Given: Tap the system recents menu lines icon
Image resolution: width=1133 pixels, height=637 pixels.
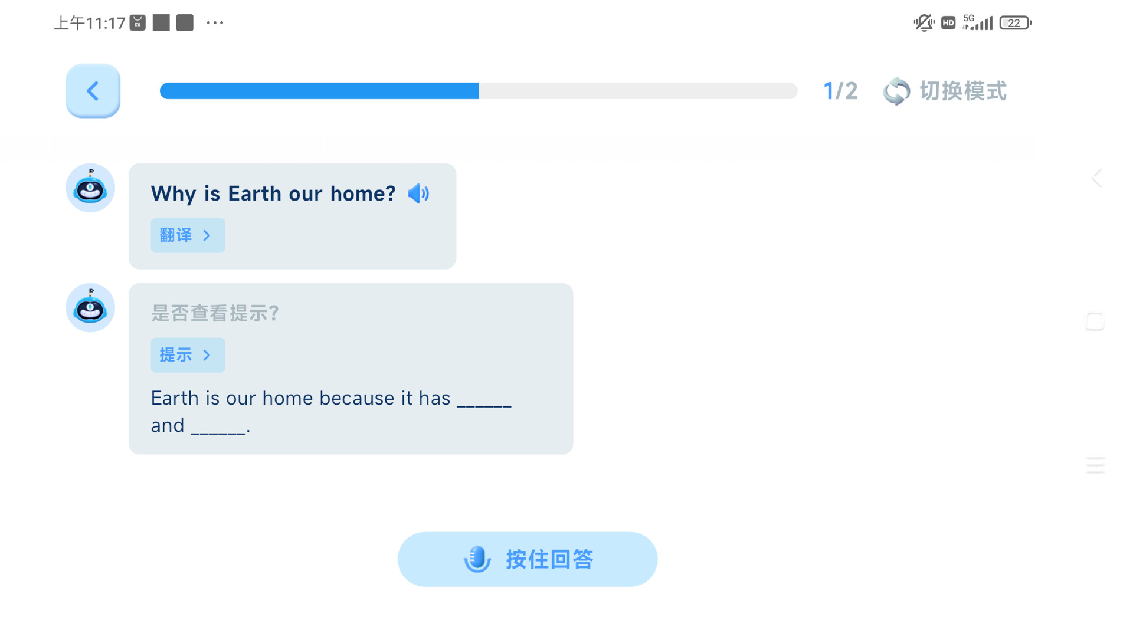Looking at the screenshot, I should [x=1095, y=465].
